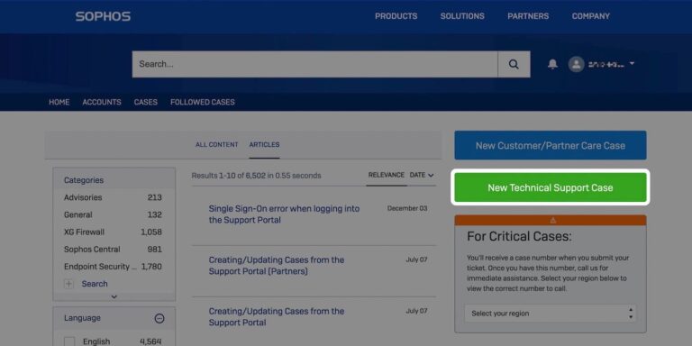Open the COMPANY menu
Image resolution: width=692 pixels, height=346 pixels.
[x=590, y=16]
